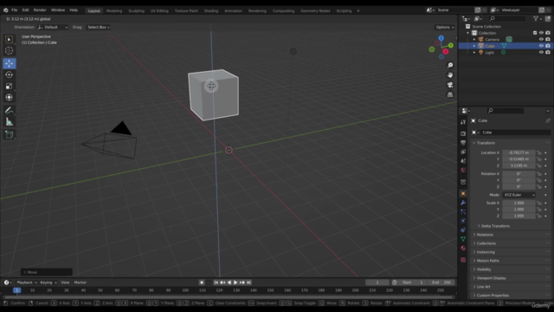Adjust the Location Z value field
Screen dimensions: 554x312
519,166
